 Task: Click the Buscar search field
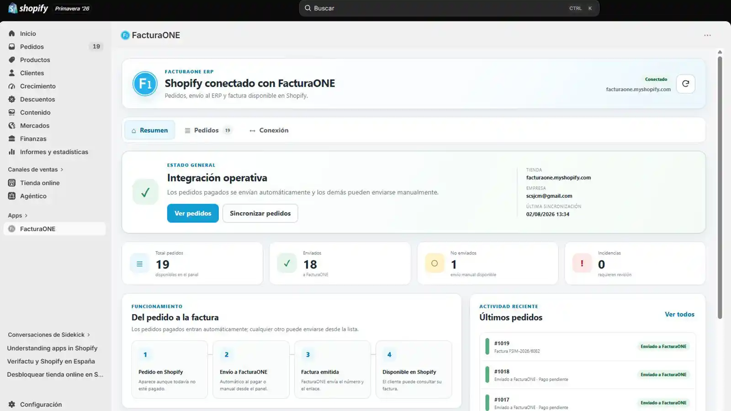(x=449, y=8)
